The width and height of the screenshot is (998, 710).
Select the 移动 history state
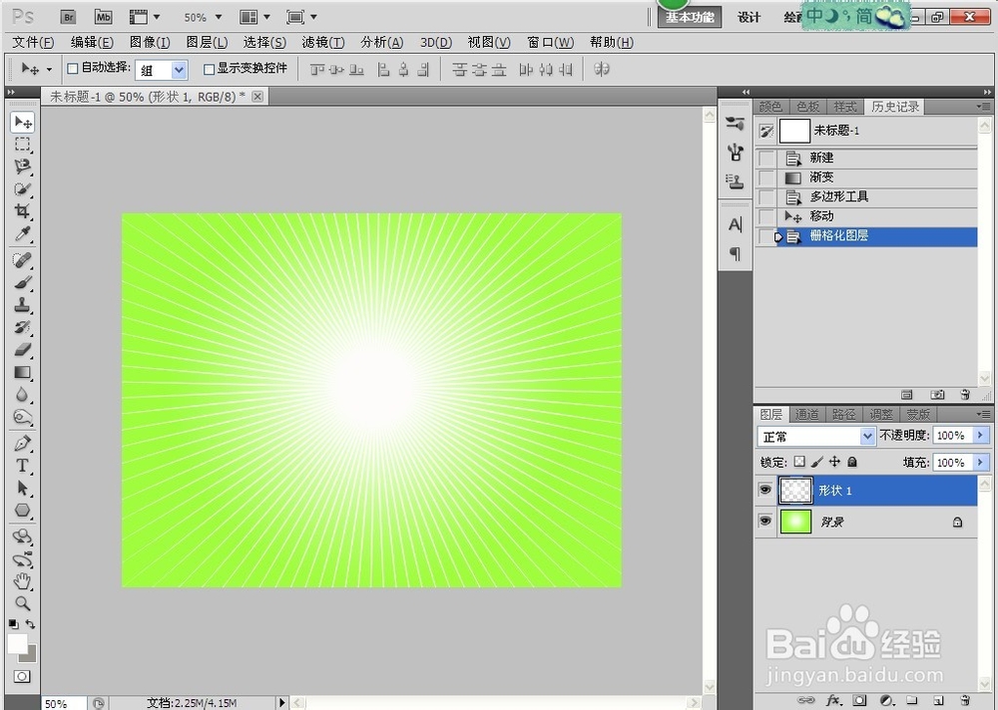(866, 216)
